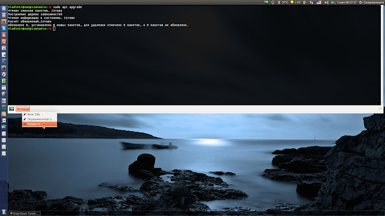
Task: Open the keyboard layout flag indicator
Action: (x=319, y=2)
